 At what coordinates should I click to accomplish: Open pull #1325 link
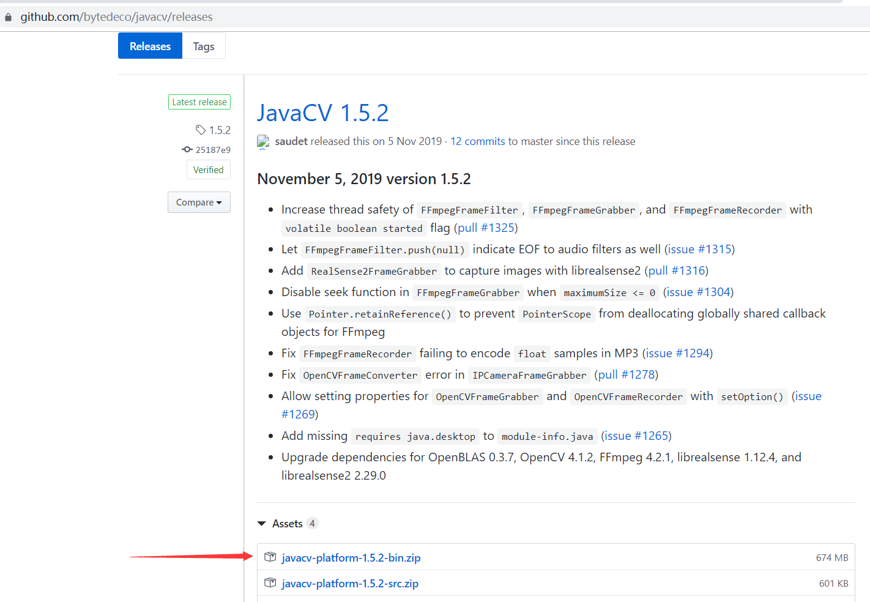click(486, 228)
